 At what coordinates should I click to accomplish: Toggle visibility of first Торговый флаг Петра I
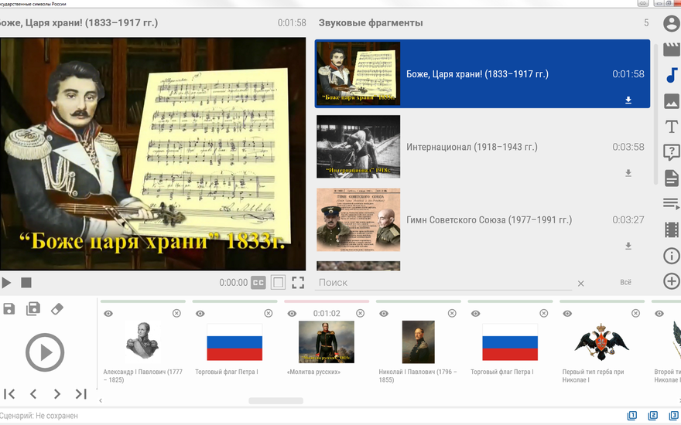coord(200,314)
